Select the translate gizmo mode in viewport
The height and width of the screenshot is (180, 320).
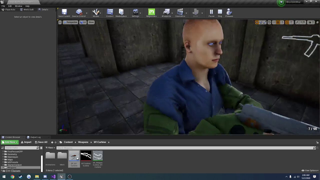coord(257,22)
